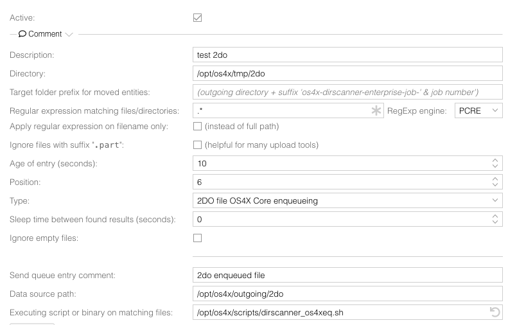The image size is (508, 325).
Task: Focus the Target folder prefix input field
Action: click(347, 92)
